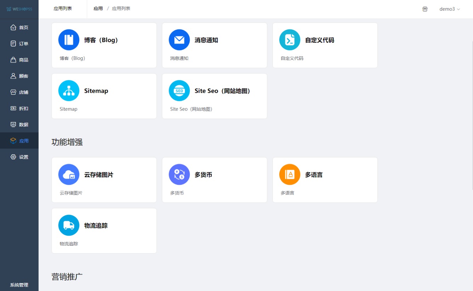Click the 自定义代码 code icon
The width and height of the screenshot is (473, 291).
(x=290, y=40)
